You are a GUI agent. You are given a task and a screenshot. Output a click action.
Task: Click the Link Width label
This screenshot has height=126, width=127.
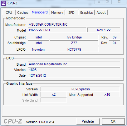pyautogui.click(x=30, y=95)
